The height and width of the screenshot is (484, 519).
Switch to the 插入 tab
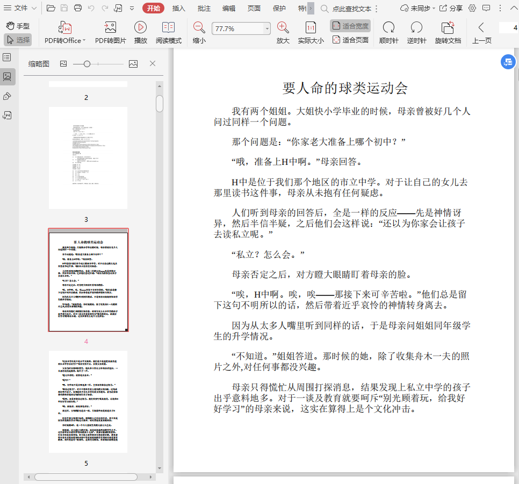click(178, 8)
